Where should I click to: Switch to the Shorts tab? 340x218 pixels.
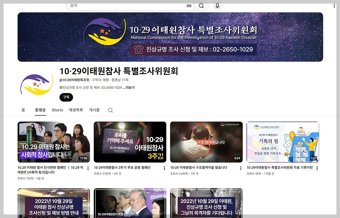57,110
